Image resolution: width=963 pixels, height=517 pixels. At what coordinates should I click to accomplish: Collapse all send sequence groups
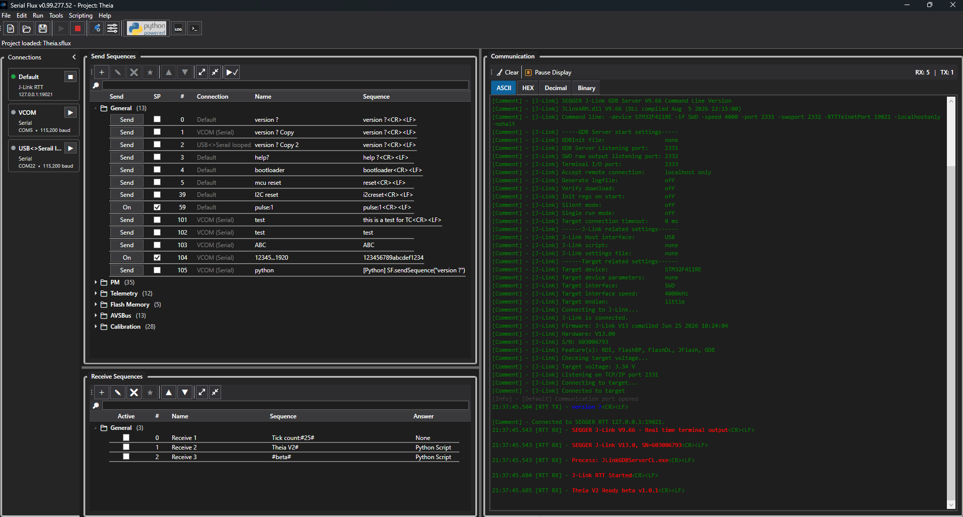(x=215, y=72)
